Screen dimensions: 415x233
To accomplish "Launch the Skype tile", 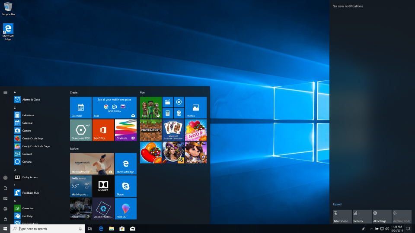I will (125, 186).
